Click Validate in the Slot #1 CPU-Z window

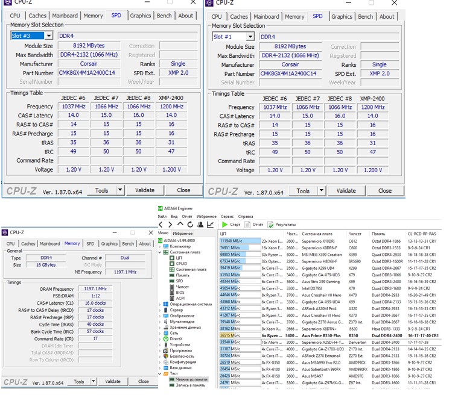(346, 191)
